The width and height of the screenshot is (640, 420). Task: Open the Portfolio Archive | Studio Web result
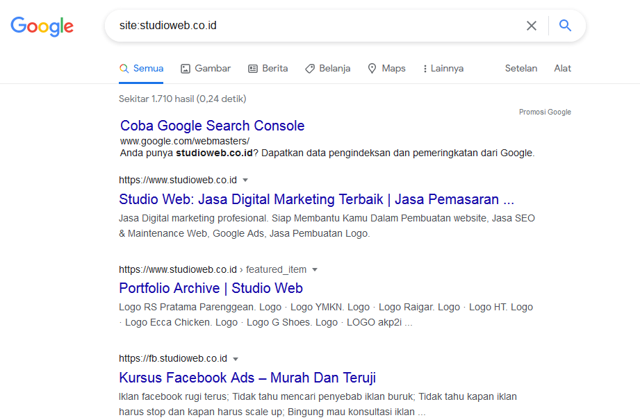(x=211, y=288)
